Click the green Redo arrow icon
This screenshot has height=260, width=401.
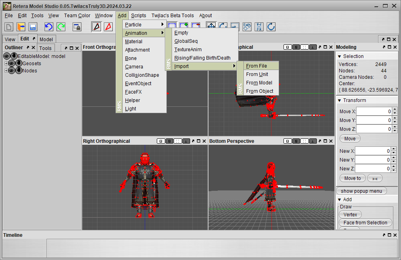(61, 27)
